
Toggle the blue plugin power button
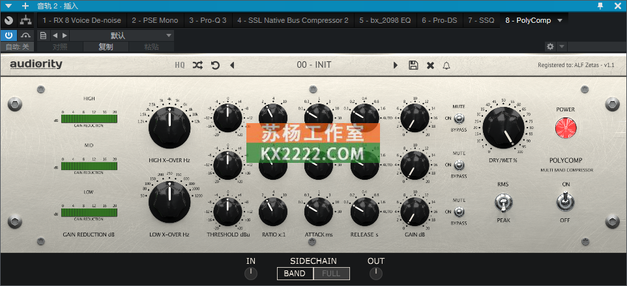pyautogui.click(x=8, y=36)
